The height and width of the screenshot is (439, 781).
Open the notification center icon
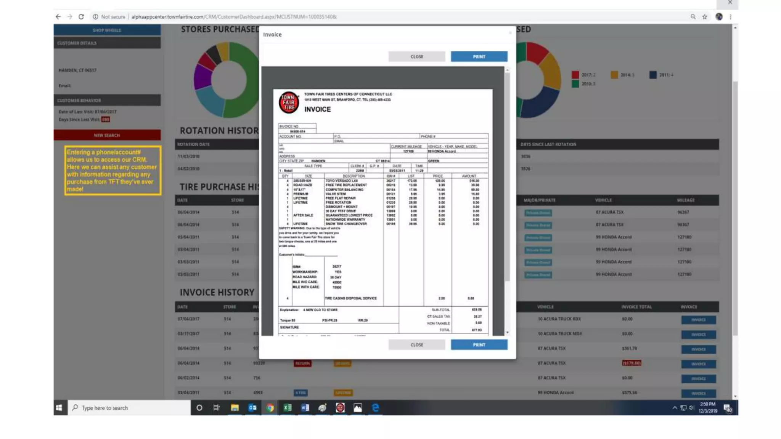pos(727,408)
